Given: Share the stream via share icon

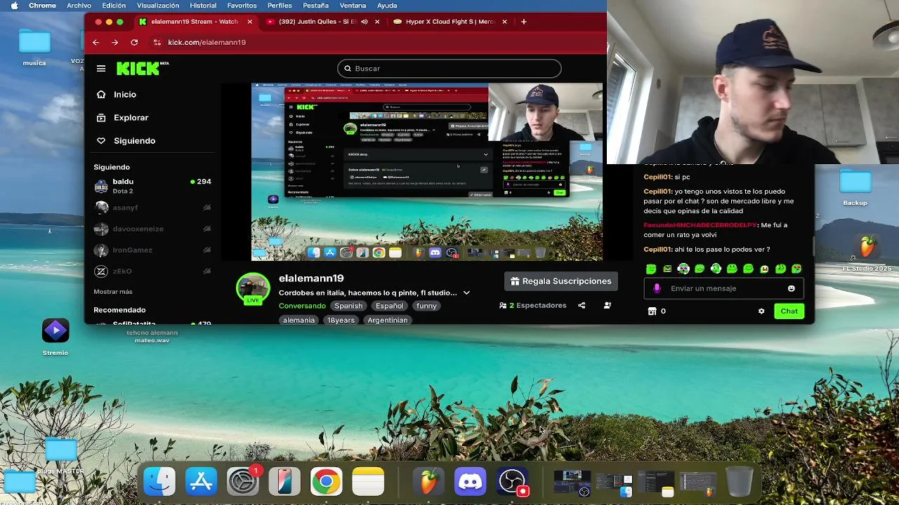Looking at the screenshot, I should click(x=582, y=306).
